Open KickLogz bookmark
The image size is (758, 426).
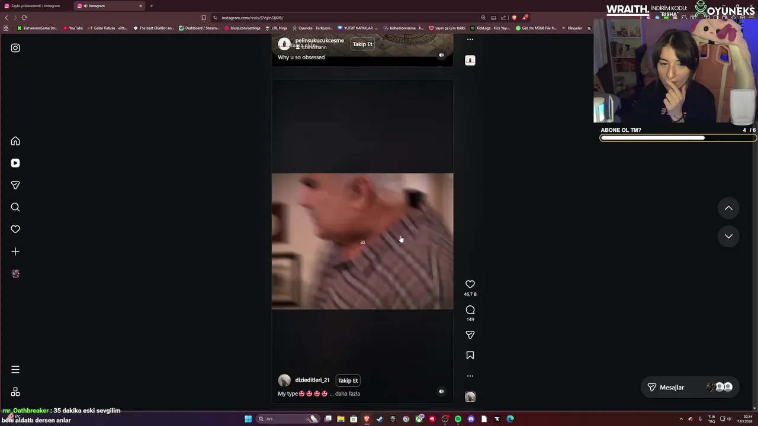coord(490,28)
